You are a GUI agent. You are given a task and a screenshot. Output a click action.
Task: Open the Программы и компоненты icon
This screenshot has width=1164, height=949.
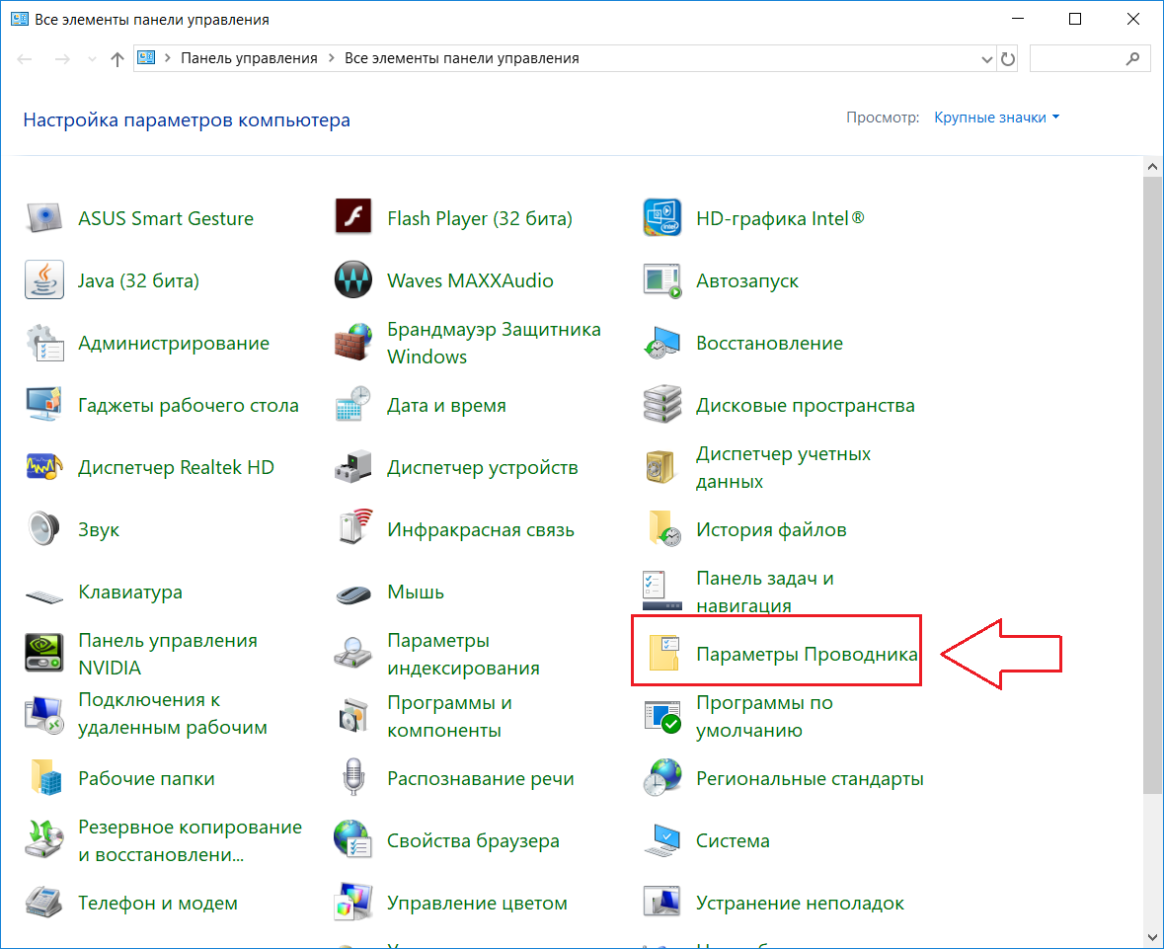click(353, 716)
